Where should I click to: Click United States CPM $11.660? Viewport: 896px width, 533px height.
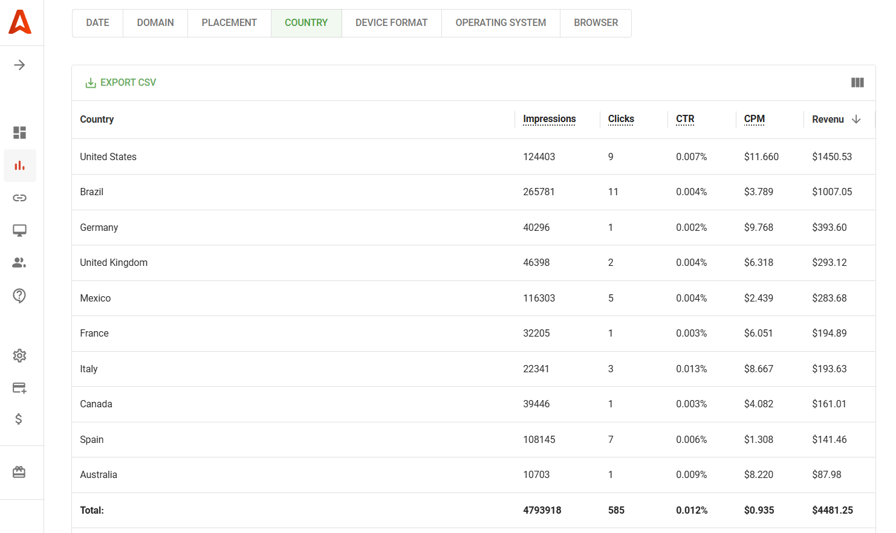[761, 157]
